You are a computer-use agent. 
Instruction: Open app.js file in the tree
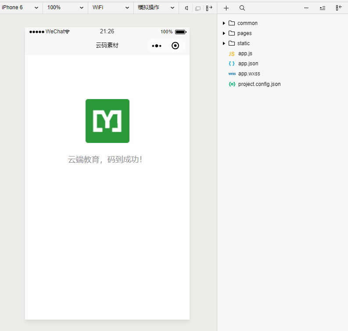pos(245,53)
